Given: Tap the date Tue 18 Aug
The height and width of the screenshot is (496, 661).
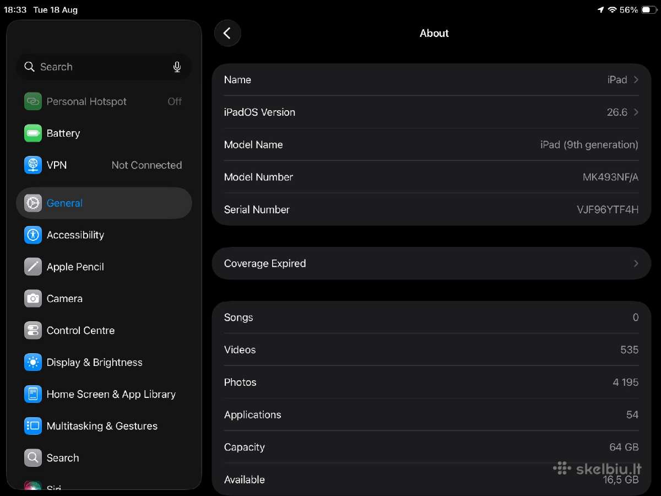Looking at the screenshot, I should click(x=55, y=10).
